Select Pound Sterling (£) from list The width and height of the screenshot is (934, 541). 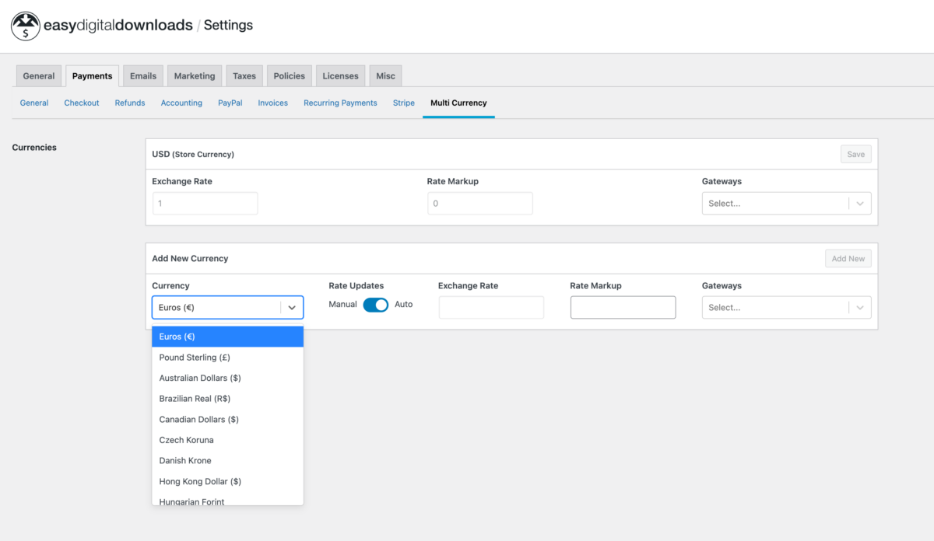coord(195,358)
